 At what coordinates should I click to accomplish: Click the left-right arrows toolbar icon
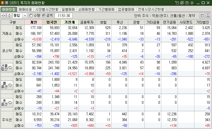pos(3,16)
